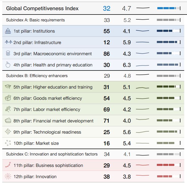Click the Infrastructure bridge icon
This screenshot has width=187, height=186.
[8, 42]
